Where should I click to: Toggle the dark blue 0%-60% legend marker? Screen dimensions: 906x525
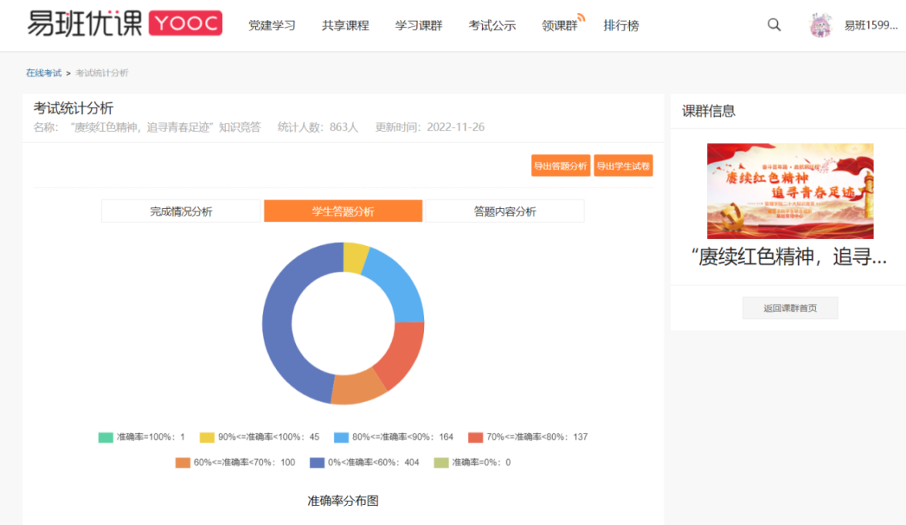pyautogui.click(x=317, y=462)
